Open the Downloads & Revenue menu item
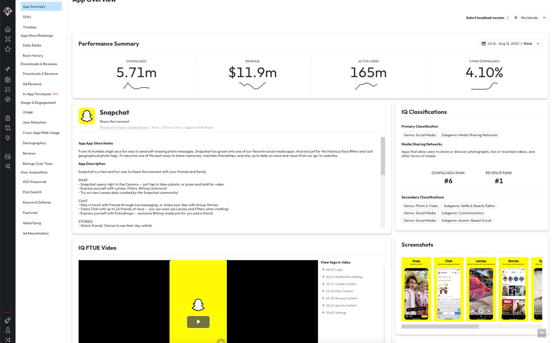 pos(40,74)
